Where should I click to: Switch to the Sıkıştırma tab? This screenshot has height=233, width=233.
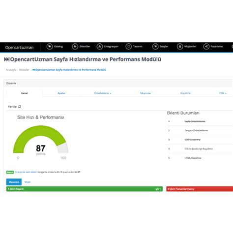click(146, 93)
